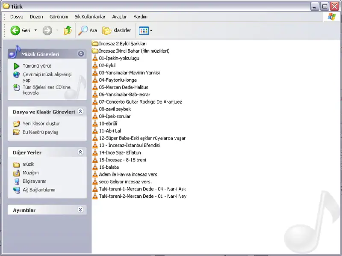Click the Up folder icon in toolbar

tap(68, 30)
